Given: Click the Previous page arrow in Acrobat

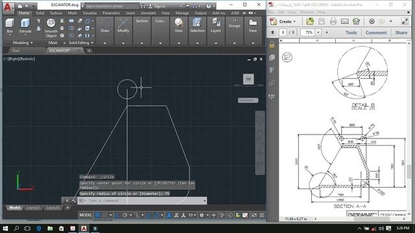Looking at the screenshot, I should (272, 32).
